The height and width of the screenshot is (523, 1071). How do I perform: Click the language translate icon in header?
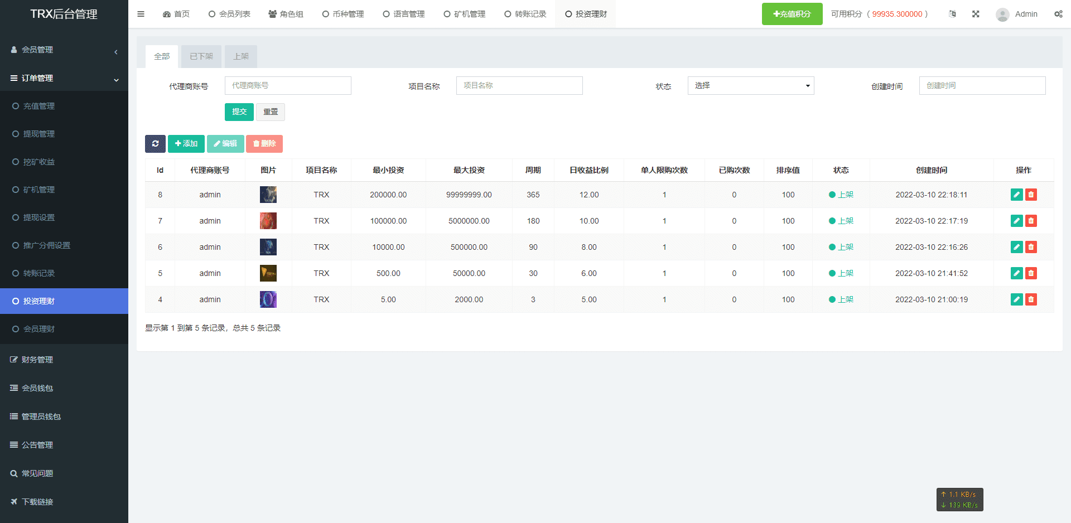(x=952, y=14)
